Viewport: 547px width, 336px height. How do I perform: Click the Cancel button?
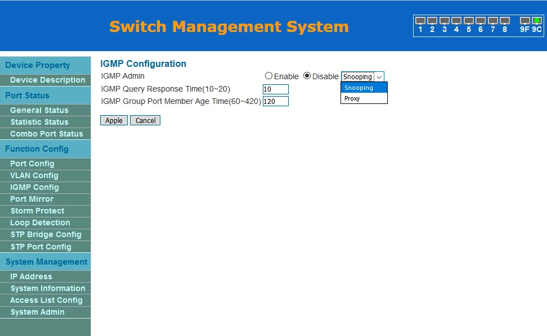click(x=145, y=120)
